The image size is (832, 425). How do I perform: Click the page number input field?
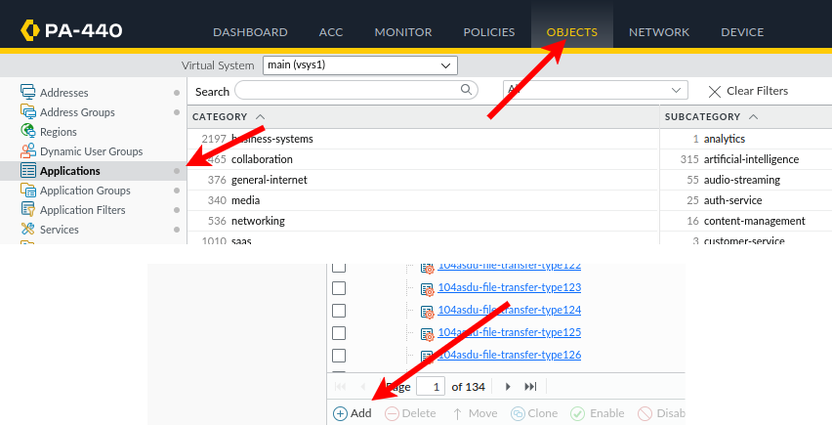[x=431, y=387]
